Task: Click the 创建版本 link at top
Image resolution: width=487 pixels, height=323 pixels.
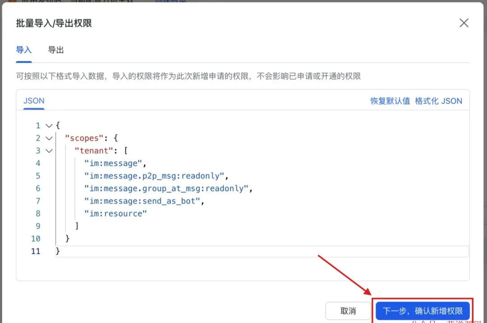Action: 170,2
